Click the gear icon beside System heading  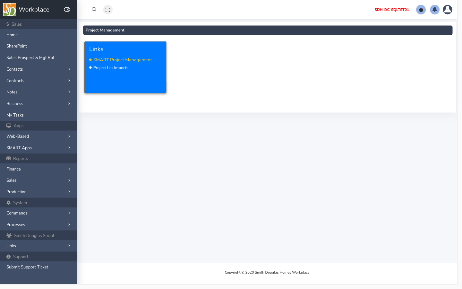tap(9, 203)
